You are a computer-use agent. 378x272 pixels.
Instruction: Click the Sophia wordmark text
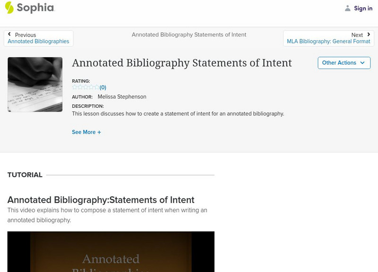click(x=35, y=8)
